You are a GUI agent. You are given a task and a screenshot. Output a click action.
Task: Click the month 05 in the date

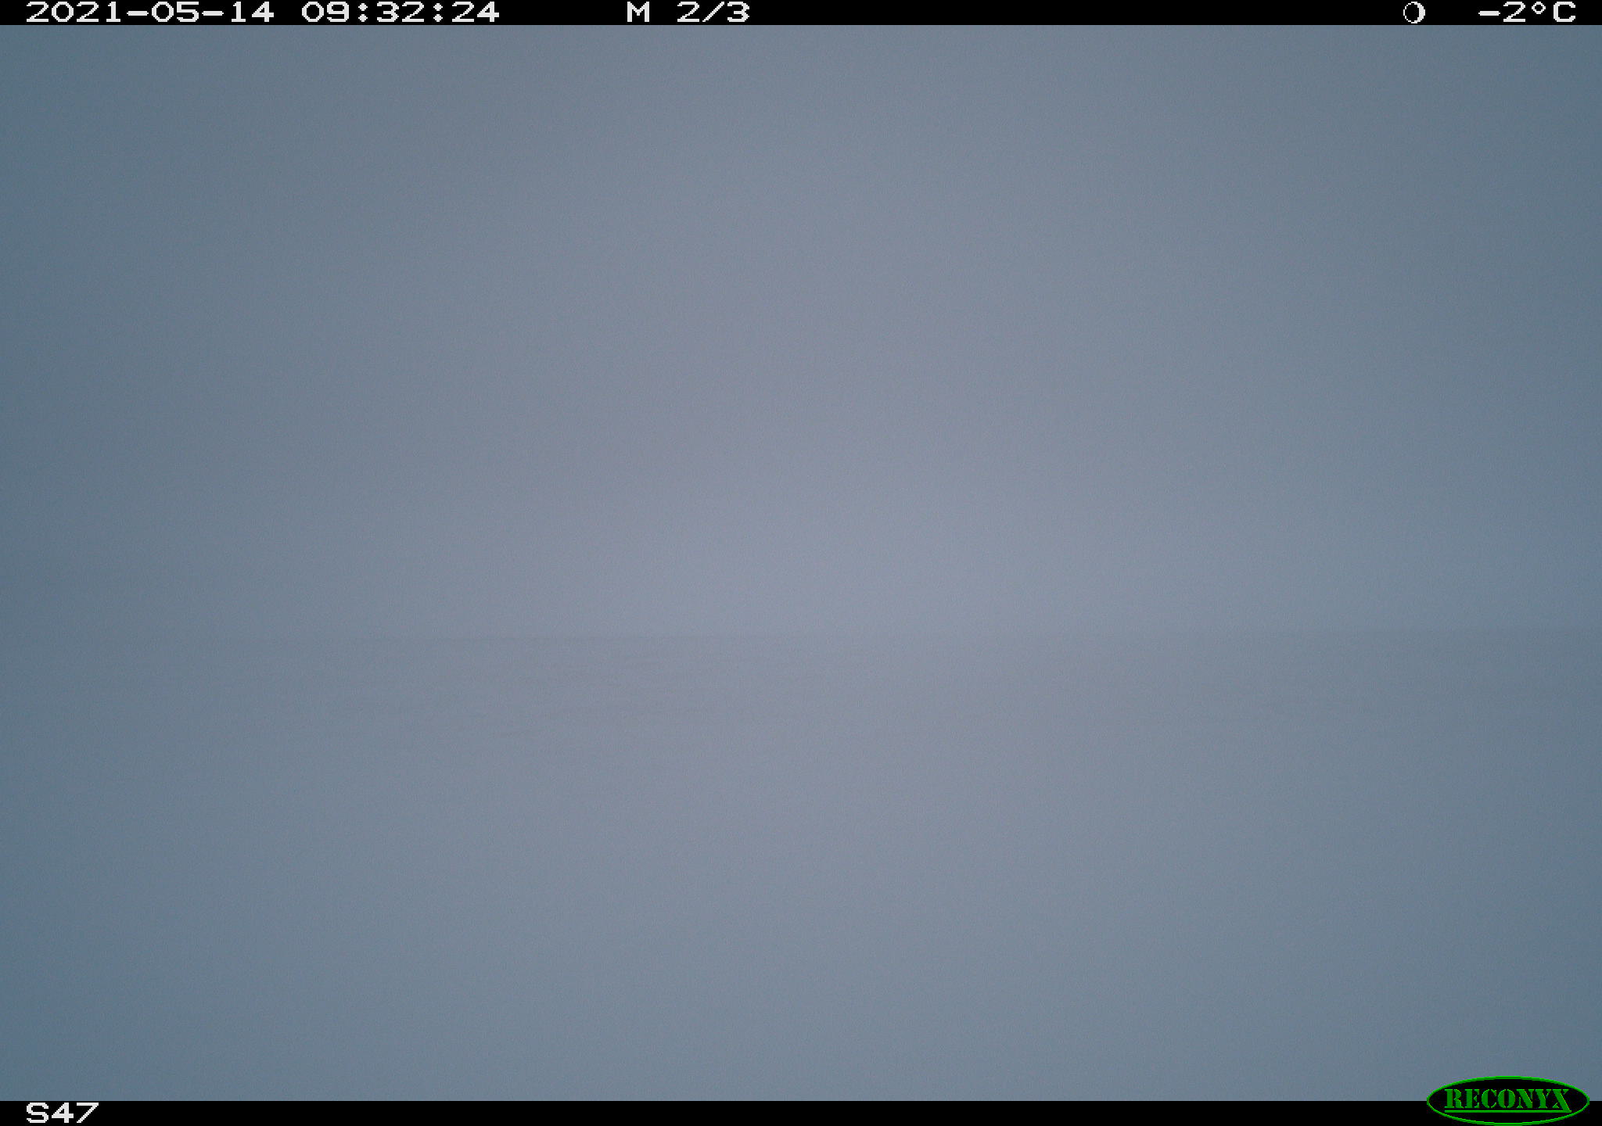[175, 13]
